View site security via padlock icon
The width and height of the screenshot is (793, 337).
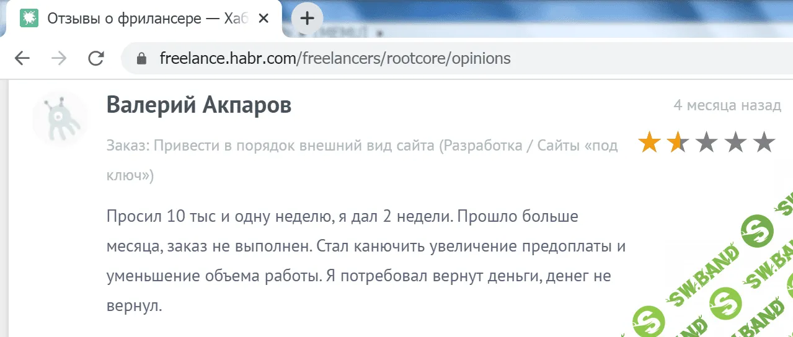pyautogui.click(x=142, y=59)
